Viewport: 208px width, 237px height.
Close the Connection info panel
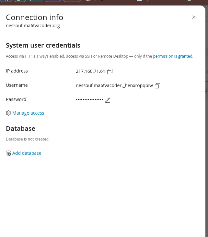click(194, 17)
